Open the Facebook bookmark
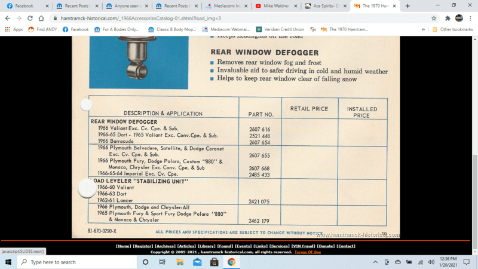The width and height of the screenshot is (478, 269). [x=76, y=29]
